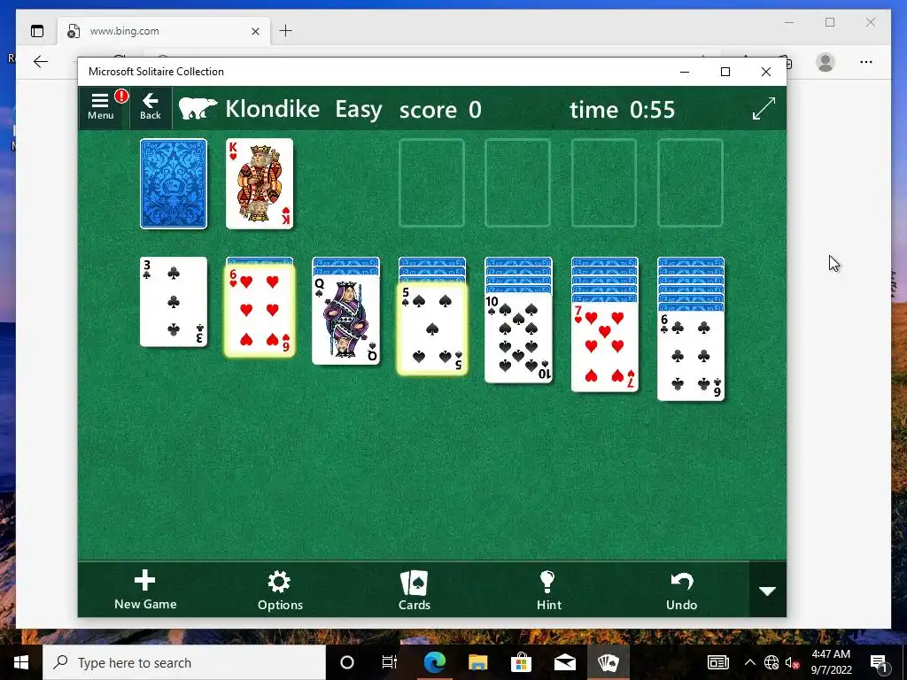Draw a card from the blue stock pile

(x=174, y=184)
